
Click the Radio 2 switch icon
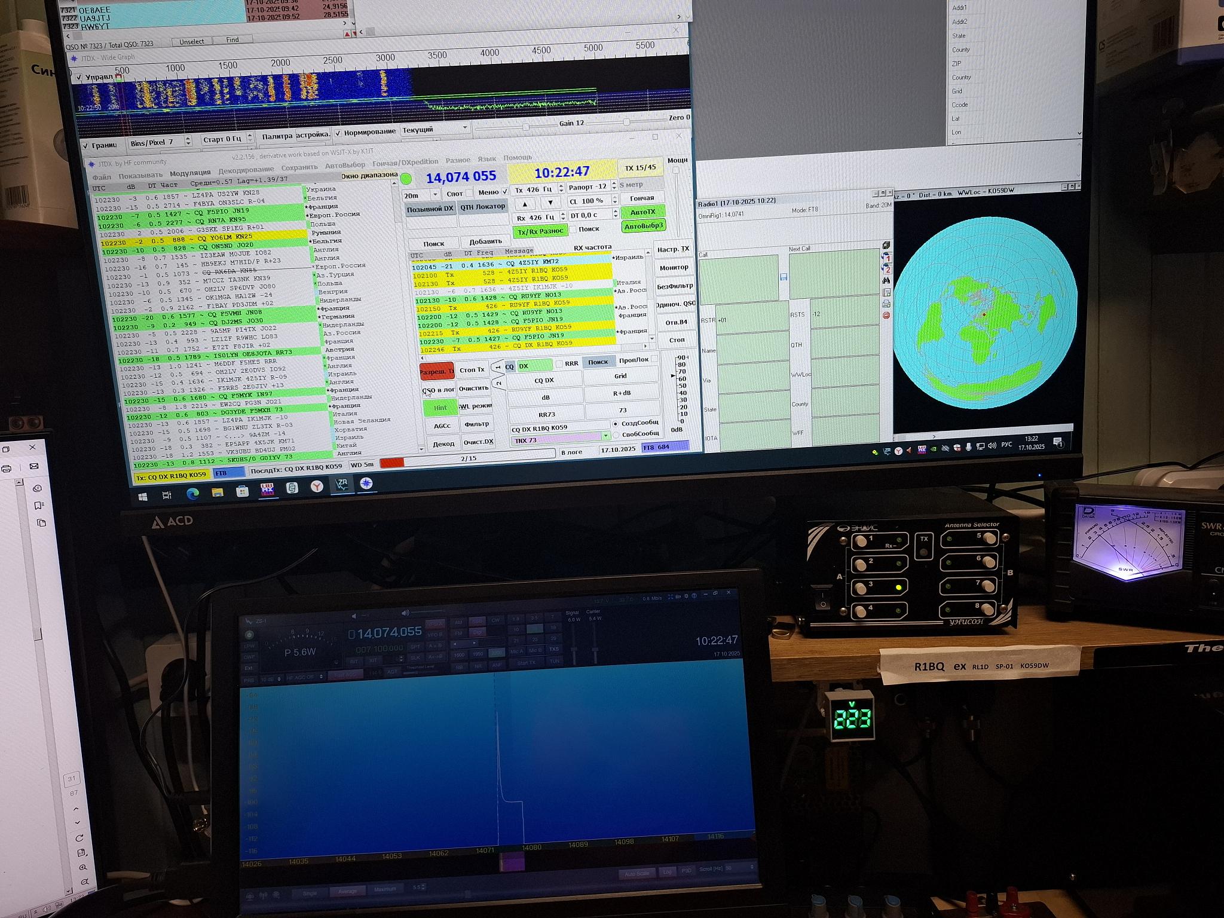pos(886,269)
